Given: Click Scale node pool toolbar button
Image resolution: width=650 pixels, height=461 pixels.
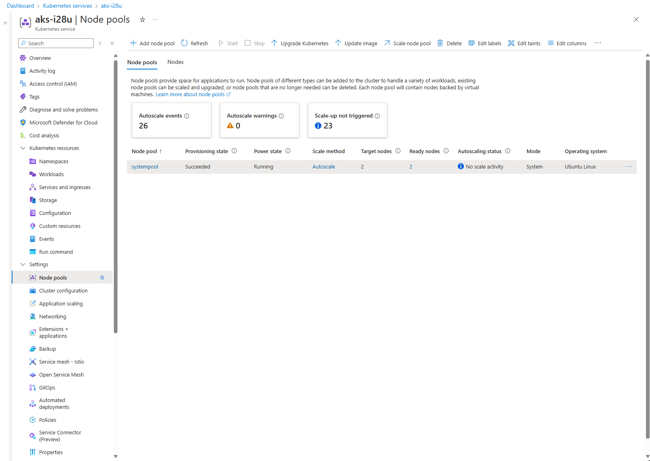Looking at the screenshot, I should (407, 43).
